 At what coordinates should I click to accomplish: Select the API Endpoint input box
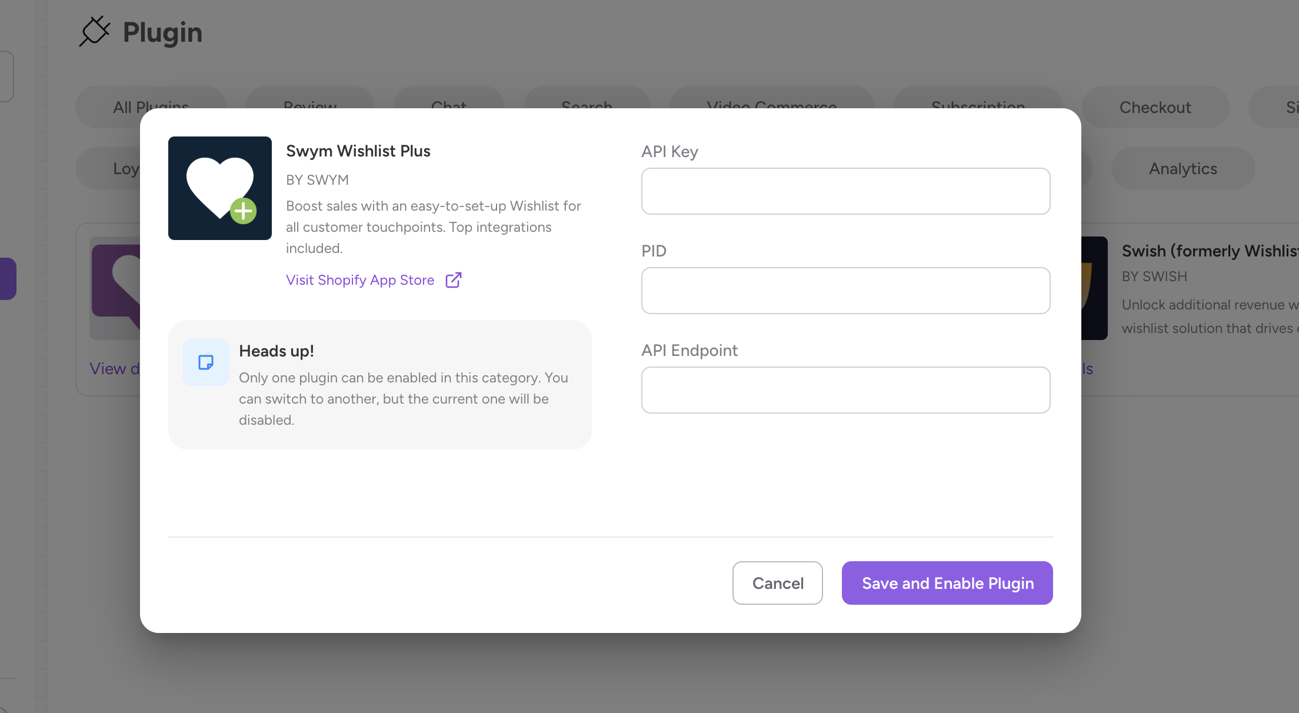(845, 390)
